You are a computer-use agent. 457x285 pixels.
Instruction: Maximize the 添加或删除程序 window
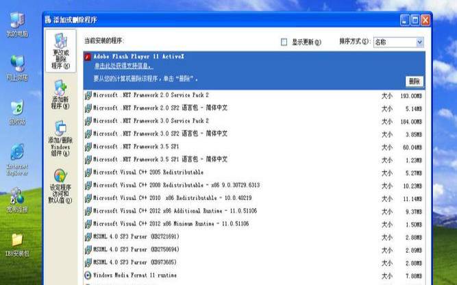tap(415, 20)
